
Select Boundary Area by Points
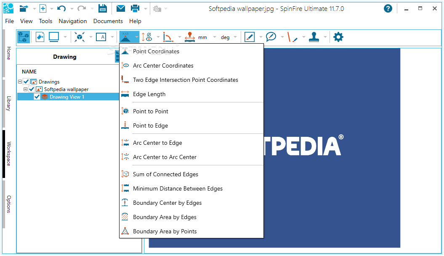[191, 231]
